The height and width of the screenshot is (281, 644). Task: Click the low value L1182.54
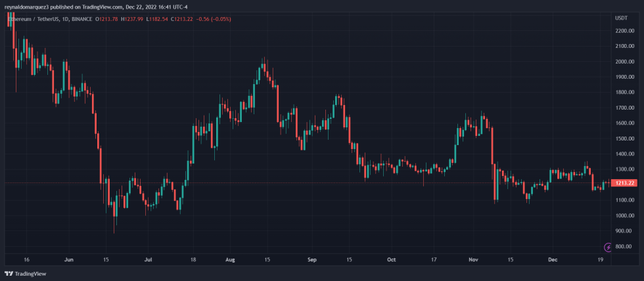click(x=157, y=19)
